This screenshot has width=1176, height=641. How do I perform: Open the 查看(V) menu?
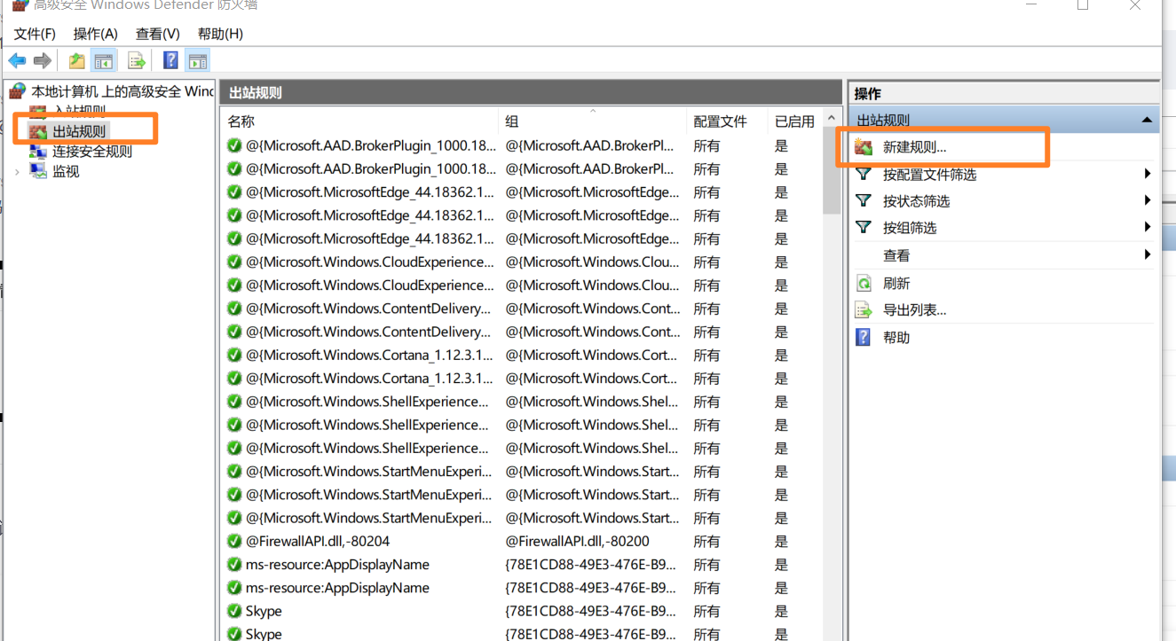click(x=158, y=34)
